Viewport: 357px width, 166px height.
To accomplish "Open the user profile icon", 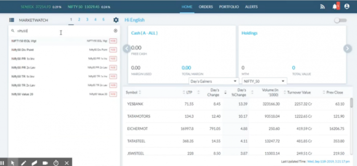I will [347, 6].
